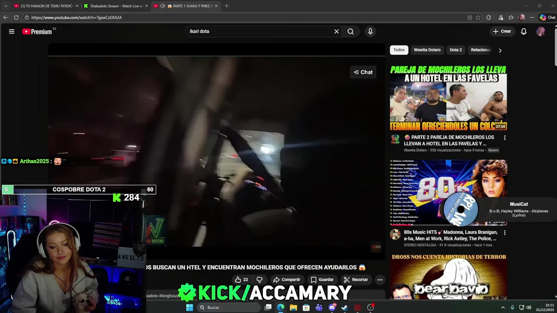Select the Todos filter chip
The height and width of the screenshot is (313, 557).
click(399, 50)
